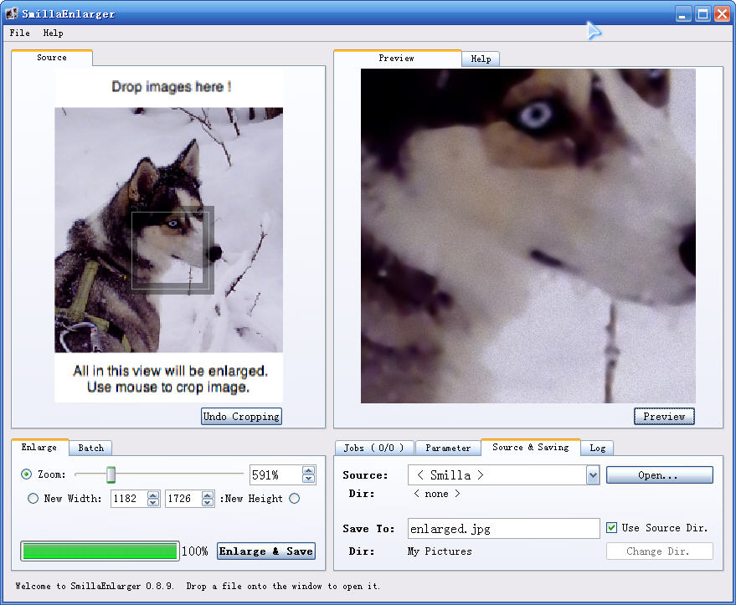Increase zoom percentage with the up arrow
The image size is (736, 605).
[309, 471]
